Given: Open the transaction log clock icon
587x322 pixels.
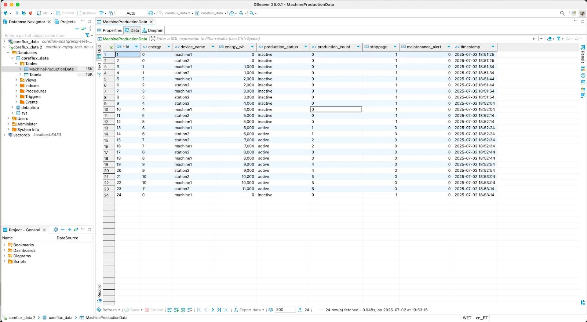Looking at the screenshot, I should click(151, 13).
